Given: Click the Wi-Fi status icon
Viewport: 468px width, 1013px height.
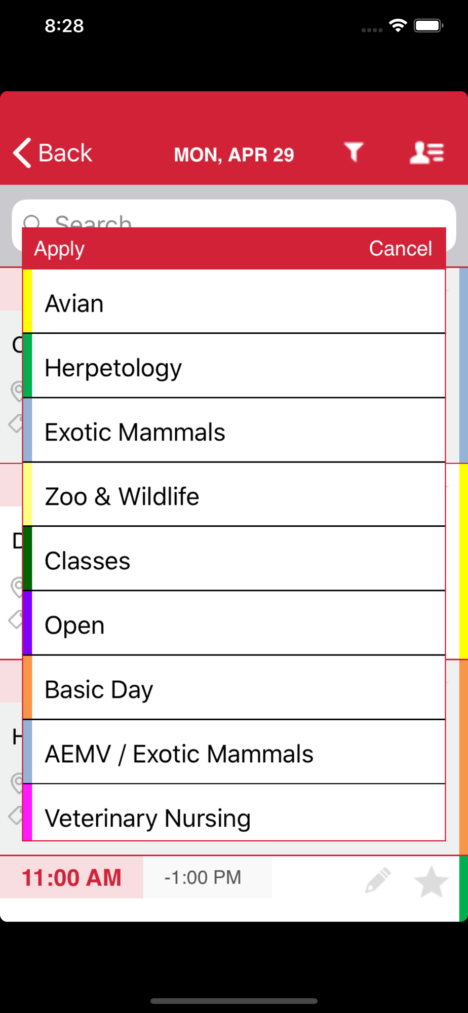Looking at the screenshot, I should [x=398, y=25].
